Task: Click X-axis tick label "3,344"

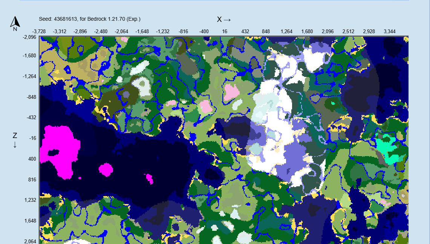Action: tap(389, 32)
